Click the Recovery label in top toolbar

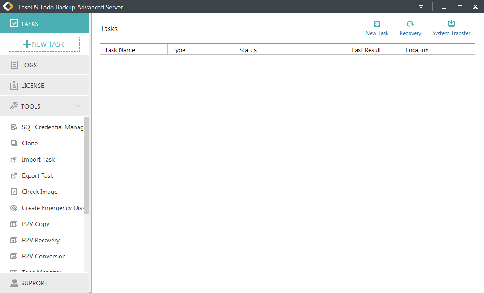pos(410,33)
